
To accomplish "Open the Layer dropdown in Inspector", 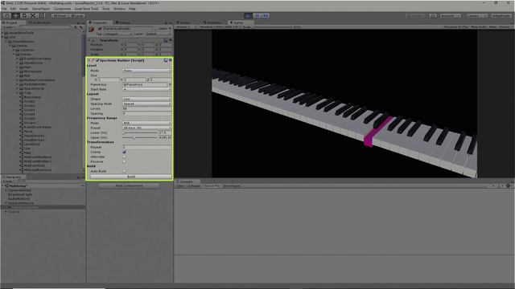I will pyautogui.click(x=159, y=34).
